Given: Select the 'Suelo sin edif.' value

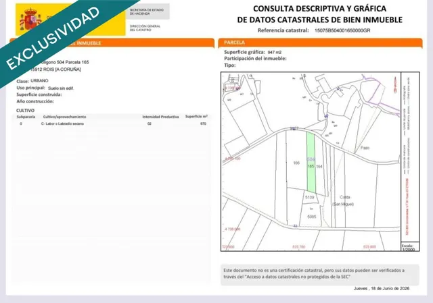Looking at the screenshot, I should [x=61, y=88].
